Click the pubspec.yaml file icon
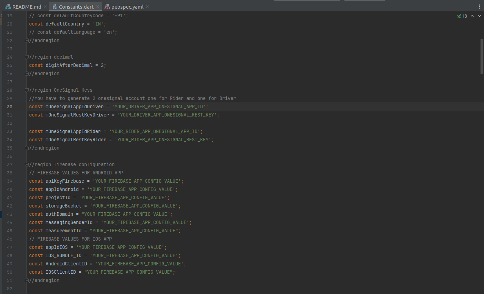484x294 pixels. pyautogui.click(x=107, y=7)
